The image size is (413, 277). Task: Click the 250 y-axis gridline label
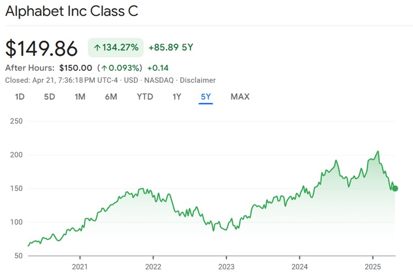tap(16, 121)
